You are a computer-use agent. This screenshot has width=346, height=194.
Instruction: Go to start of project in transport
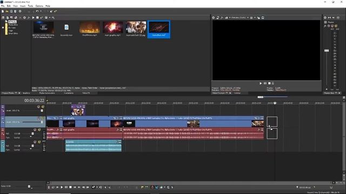point(75,187)
